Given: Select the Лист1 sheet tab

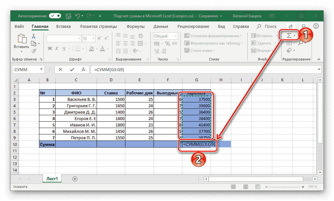Looking at the screenshot, I should pyautogui.click(x=52, y=179).
